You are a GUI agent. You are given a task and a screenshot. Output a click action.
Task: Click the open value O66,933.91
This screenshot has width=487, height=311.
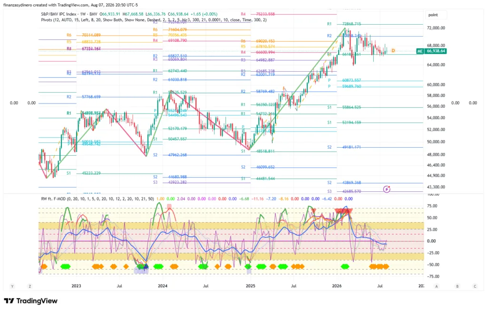point(111,14)
